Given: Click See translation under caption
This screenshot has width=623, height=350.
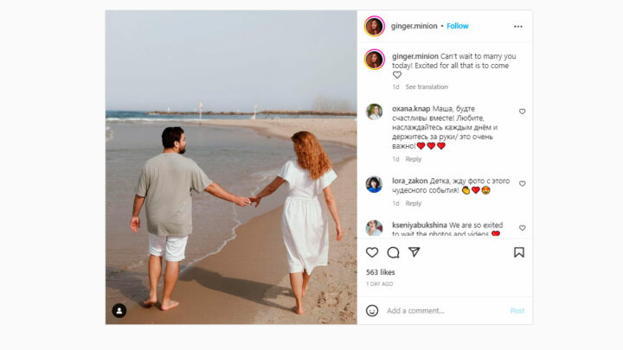Looking at the screenshot, I should click(427, 87).
